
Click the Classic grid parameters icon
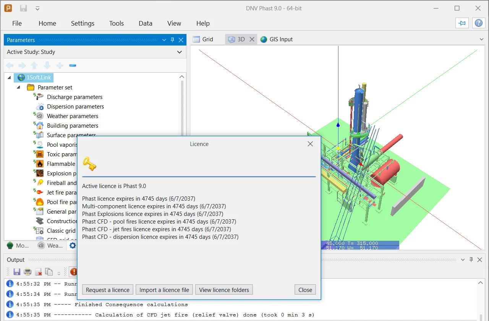(40, 230)
